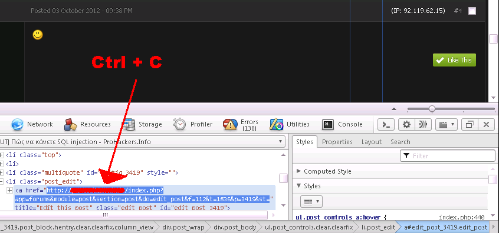
Task: Expand the empty li node
Action: point(1,164)
